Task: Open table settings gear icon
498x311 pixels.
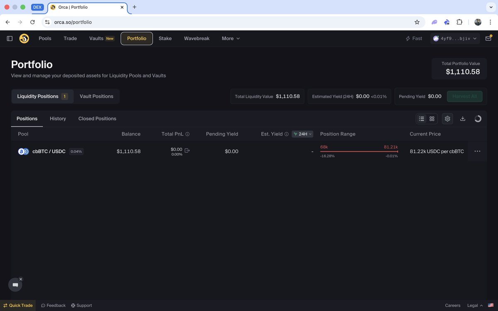Action: pos(447,119)
